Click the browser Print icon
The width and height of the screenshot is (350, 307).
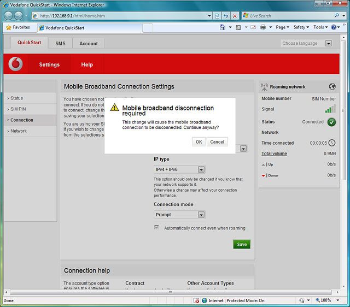click(x=263, y=27)
